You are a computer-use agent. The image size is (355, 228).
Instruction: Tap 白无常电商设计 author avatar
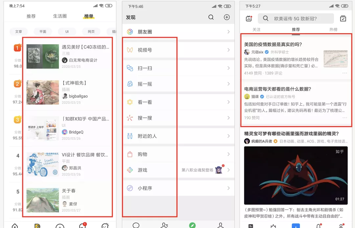[64, 60]
